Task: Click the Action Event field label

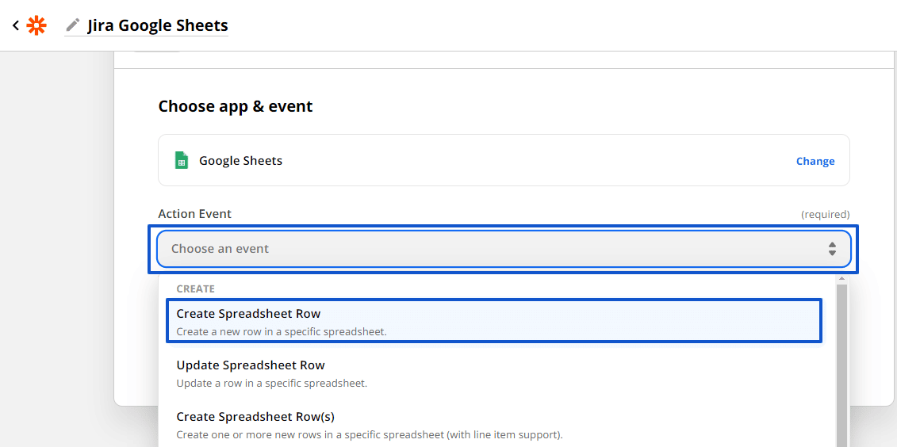Action: click(x=194, y=214)
